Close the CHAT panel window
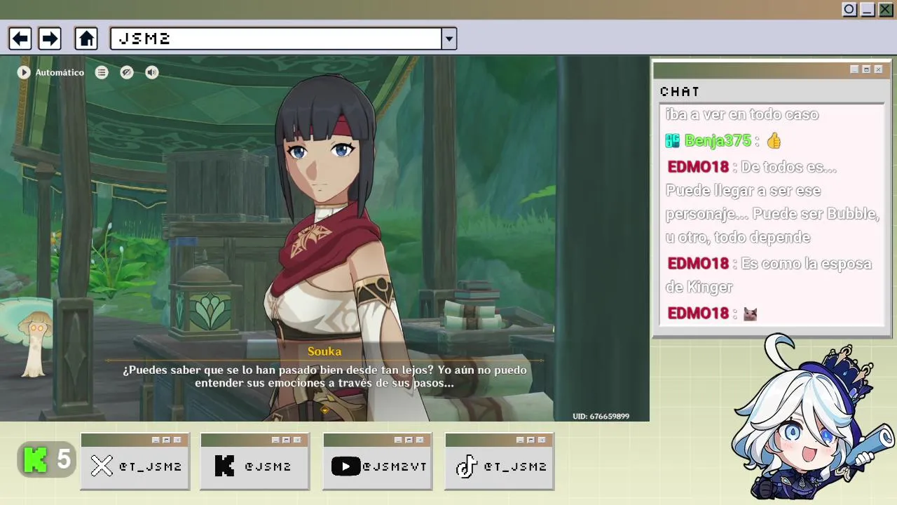Screen dimensions: 897x505 (x=878, y=69)
